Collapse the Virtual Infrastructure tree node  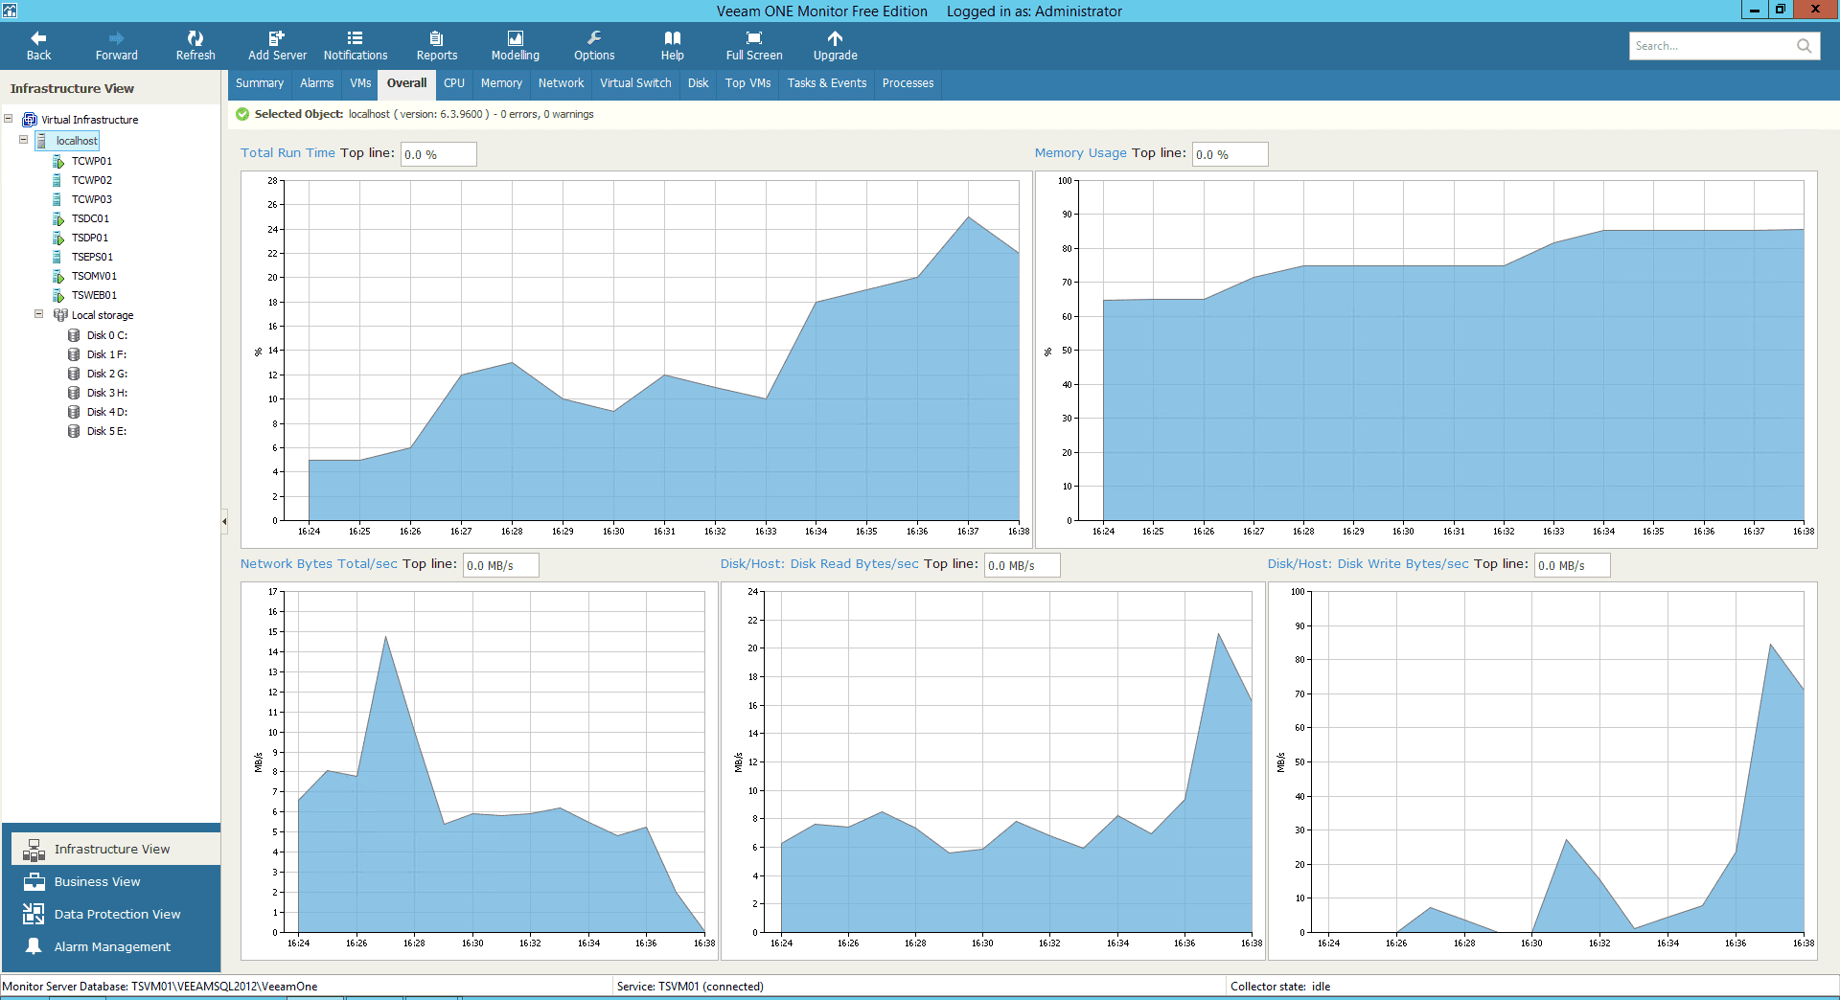[x=9, y=119]
